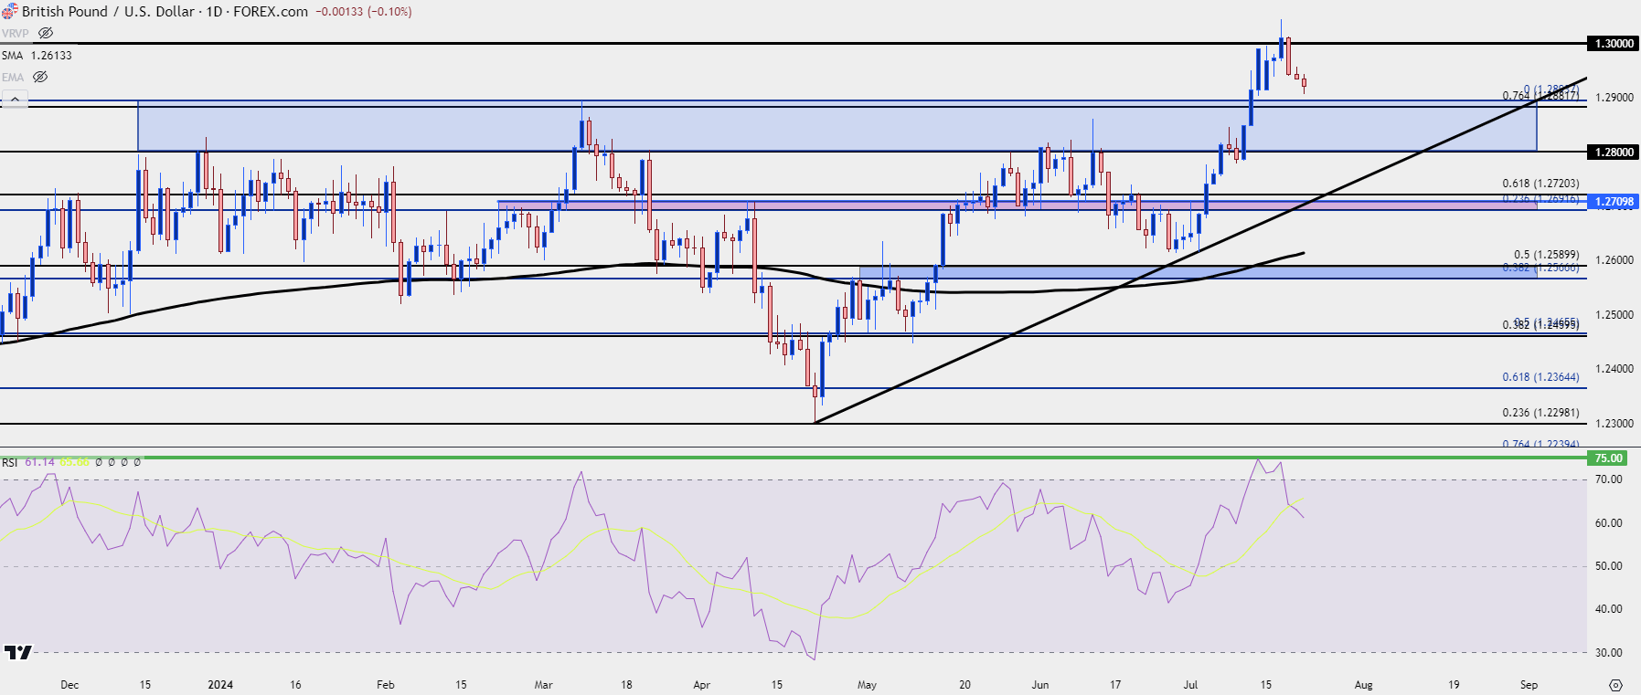The height and width of the screenshot is (695, 1641).
Task: Click the 60.00 RSI axis value
Action: tap(1609, 522)
